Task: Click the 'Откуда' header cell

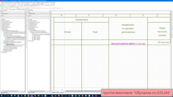Action: 67,32
